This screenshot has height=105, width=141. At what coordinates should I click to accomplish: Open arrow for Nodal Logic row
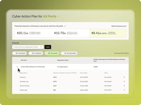click(x=124, y=90)
